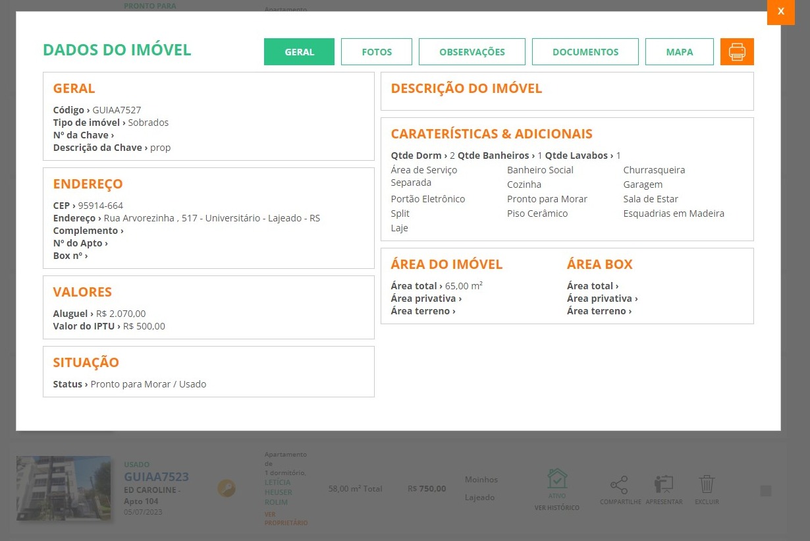Click the Rua Arvorezinha address text

211,218
